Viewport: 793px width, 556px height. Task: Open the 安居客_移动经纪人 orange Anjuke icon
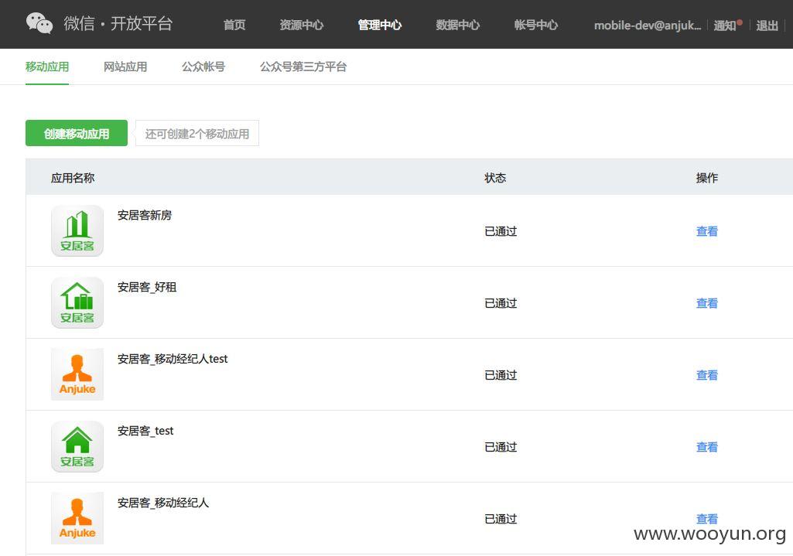tap(77, 518)
